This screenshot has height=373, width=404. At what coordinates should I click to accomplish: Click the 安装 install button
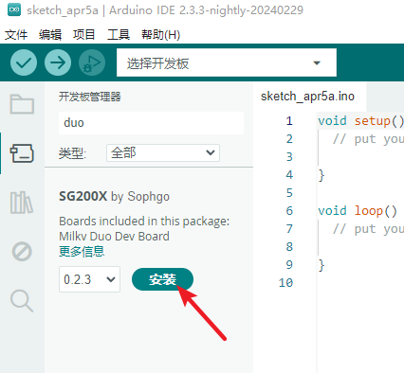pos(162,279)
